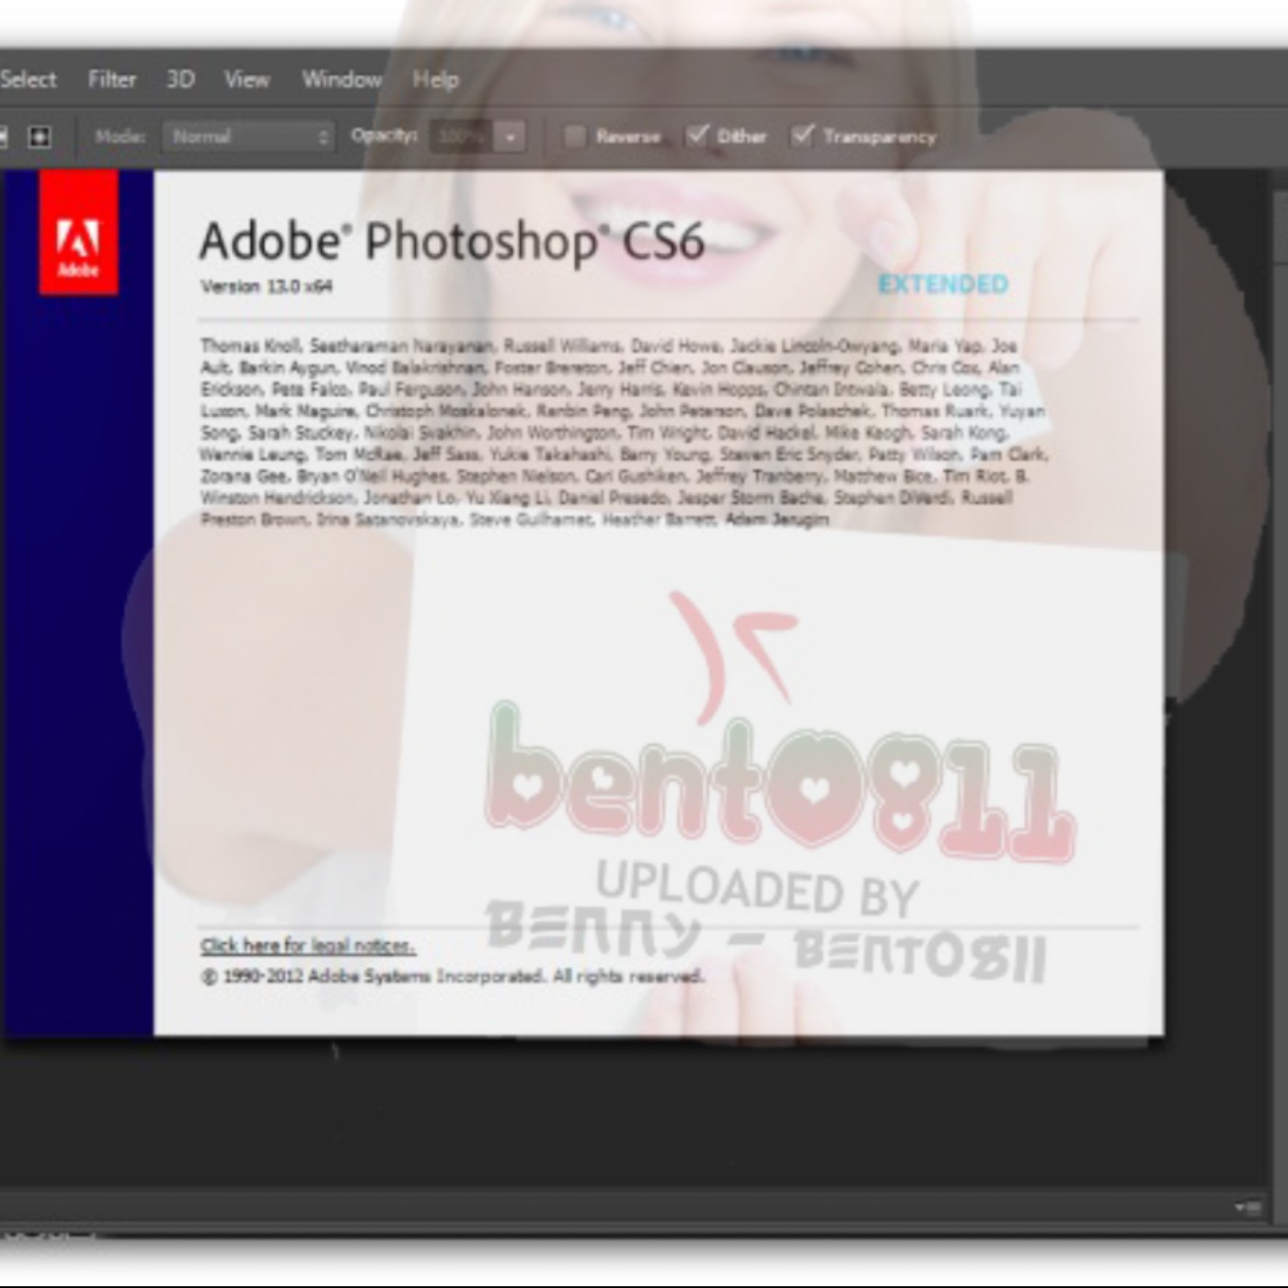The width and height of the screenshot is (1288, 1288).
Task: Click the status bar menu arrow icon
Action: 1249,1207
